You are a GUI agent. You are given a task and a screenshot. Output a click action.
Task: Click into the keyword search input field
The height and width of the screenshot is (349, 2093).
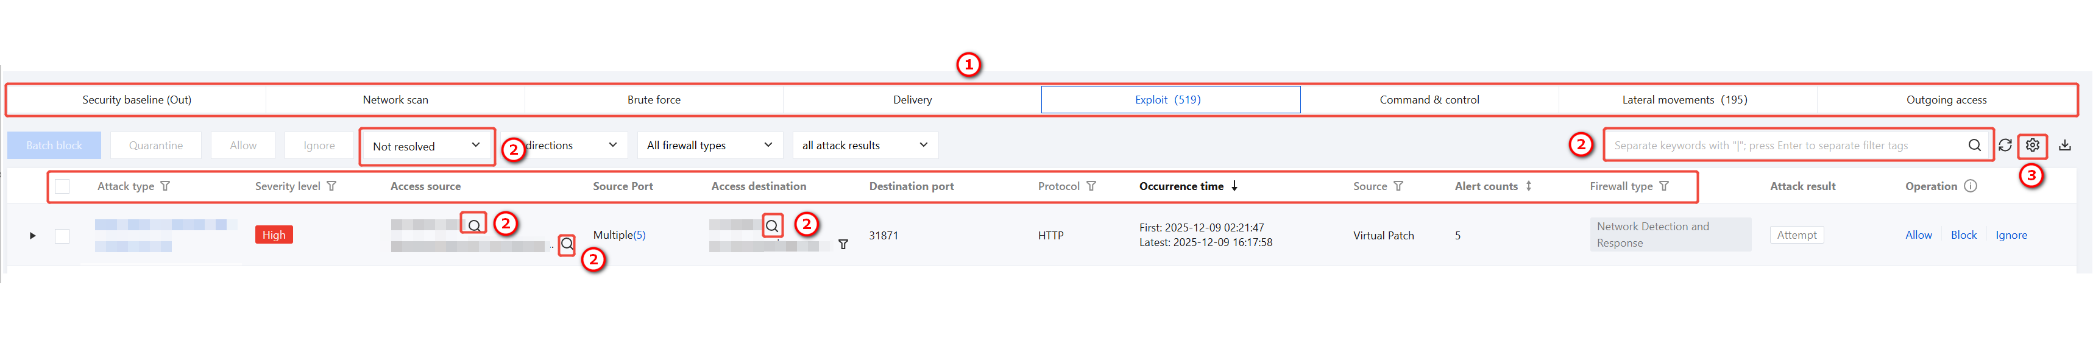click(1783, 146)
